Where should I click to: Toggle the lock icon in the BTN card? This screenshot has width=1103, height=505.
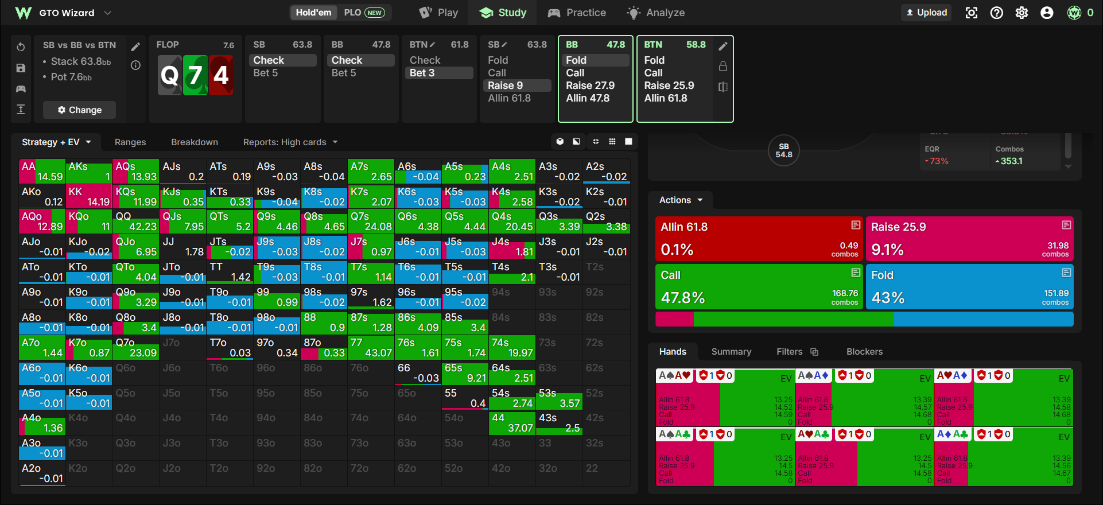(723, 67)
